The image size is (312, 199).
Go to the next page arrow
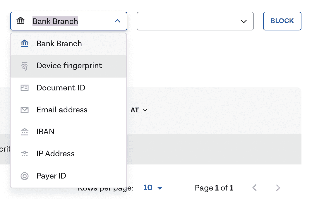coord(278,188)
